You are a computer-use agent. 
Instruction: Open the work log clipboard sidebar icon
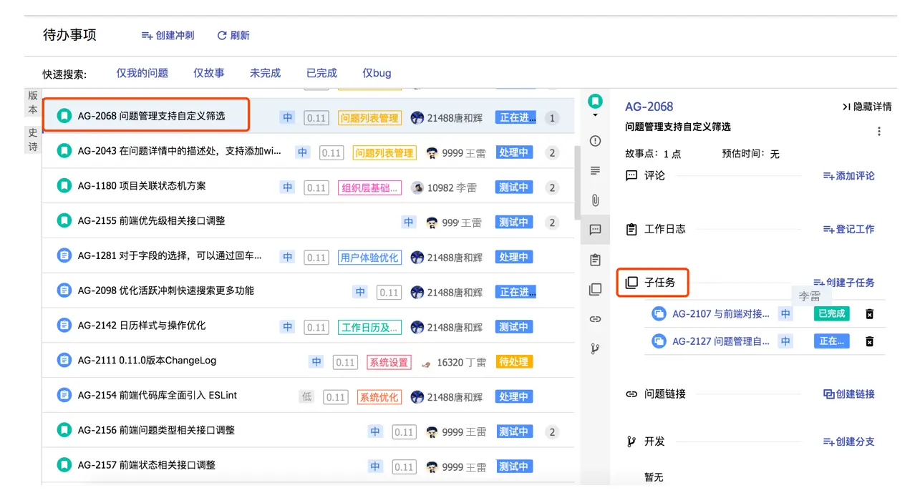[595, 260]
